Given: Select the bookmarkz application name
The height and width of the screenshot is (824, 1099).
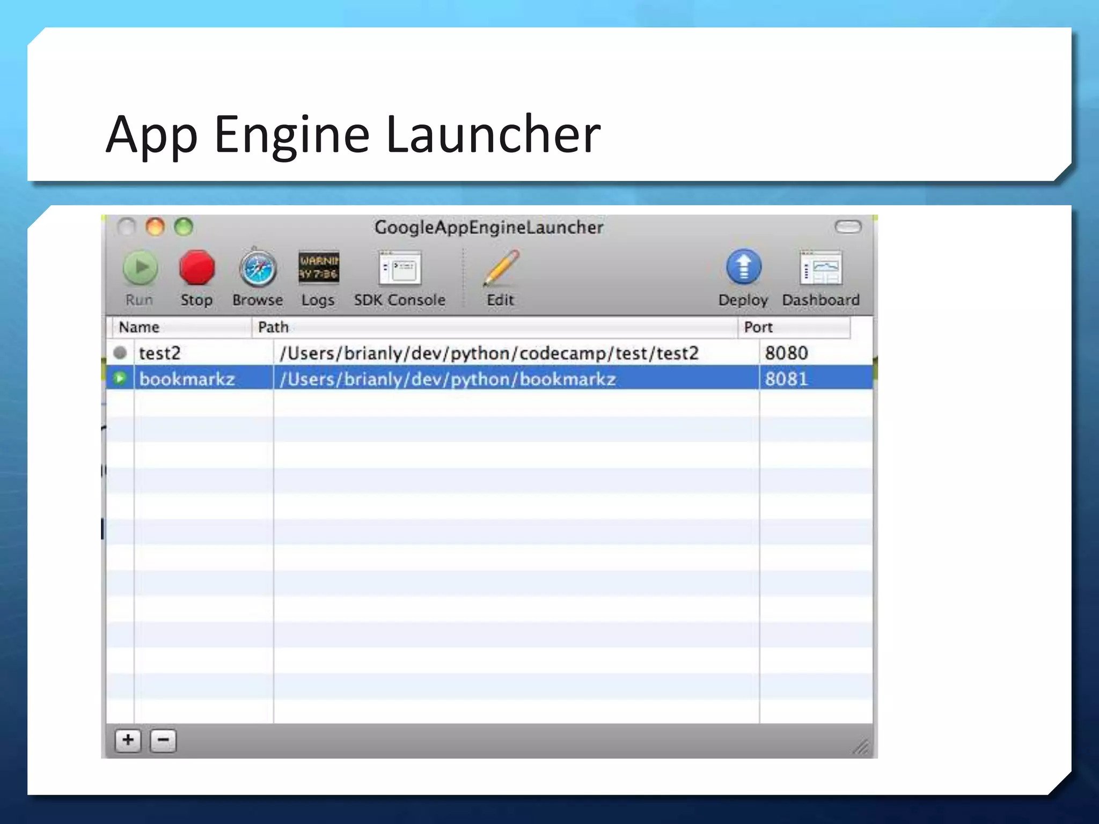Looking at the screenshot, I should tap(187, 379).
